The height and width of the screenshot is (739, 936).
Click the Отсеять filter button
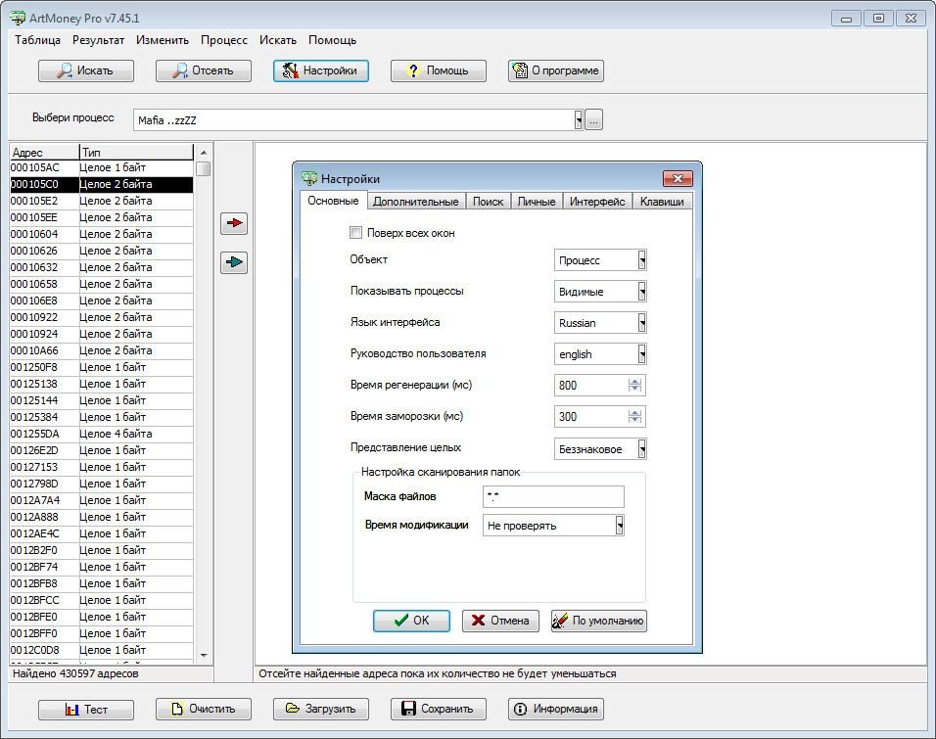point(203,70)
